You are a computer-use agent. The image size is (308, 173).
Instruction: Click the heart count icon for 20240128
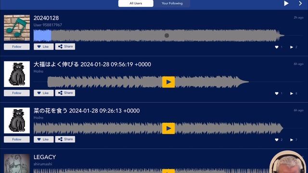tap(277, 47)
